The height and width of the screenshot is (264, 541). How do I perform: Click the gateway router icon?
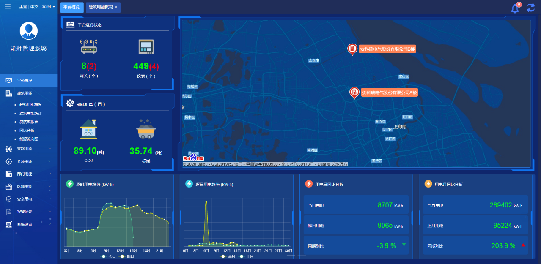[x=89, y=46]
